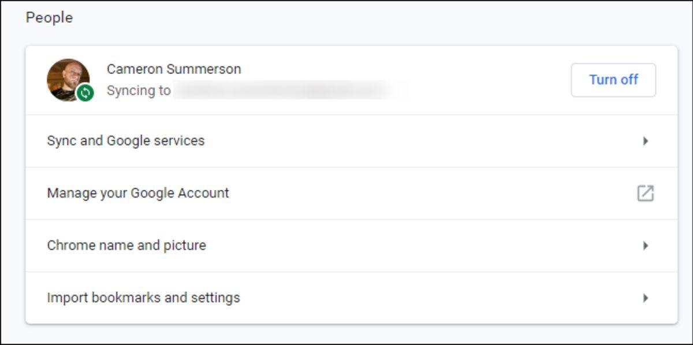Select the Chrome name and picture entry
This screenshot has height=345, width=693.
(x=126, y=246)
